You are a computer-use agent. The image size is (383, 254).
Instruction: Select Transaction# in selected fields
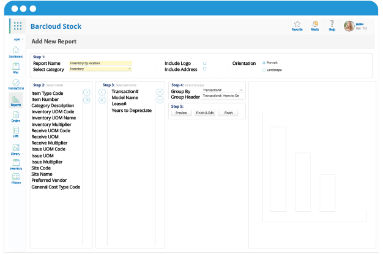[125, 91]
